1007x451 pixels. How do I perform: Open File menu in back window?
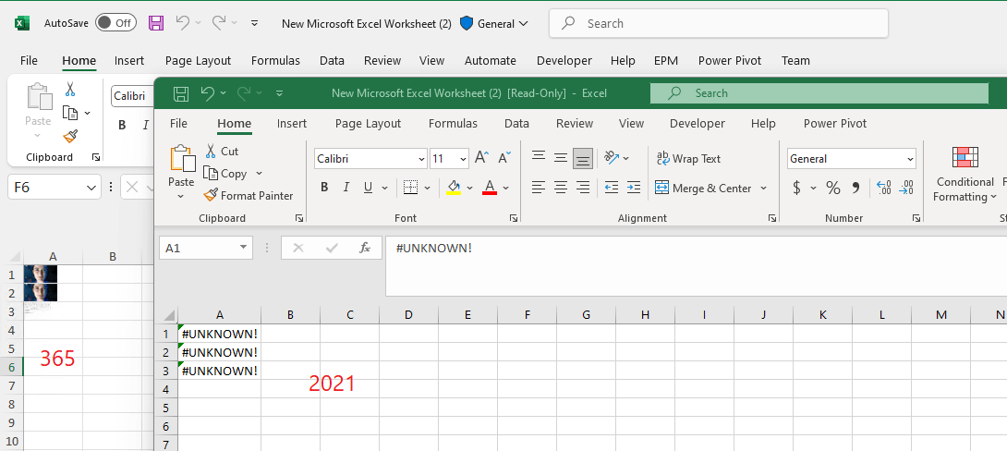(29, 60)
